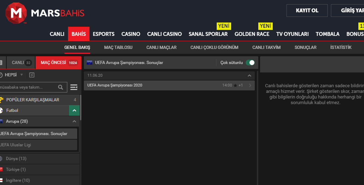
Task: Select CANLI MAÇLAR submenu tab
Action: click(161, 47)
